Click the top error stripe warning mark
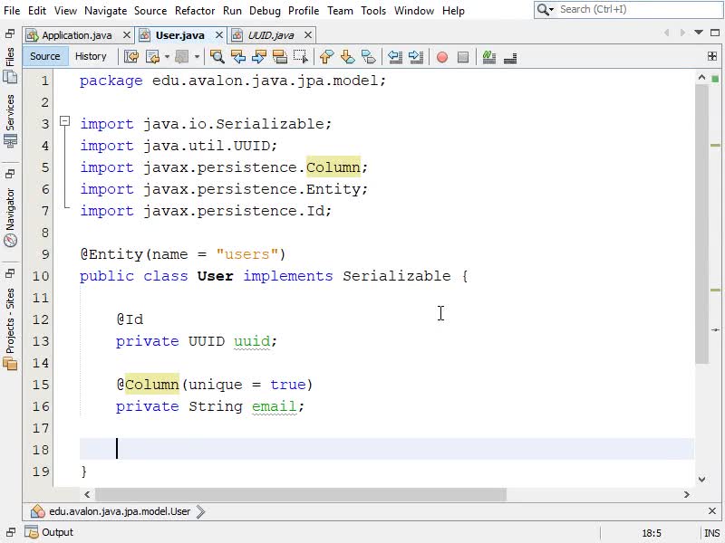725x543 pixels. 715,145
